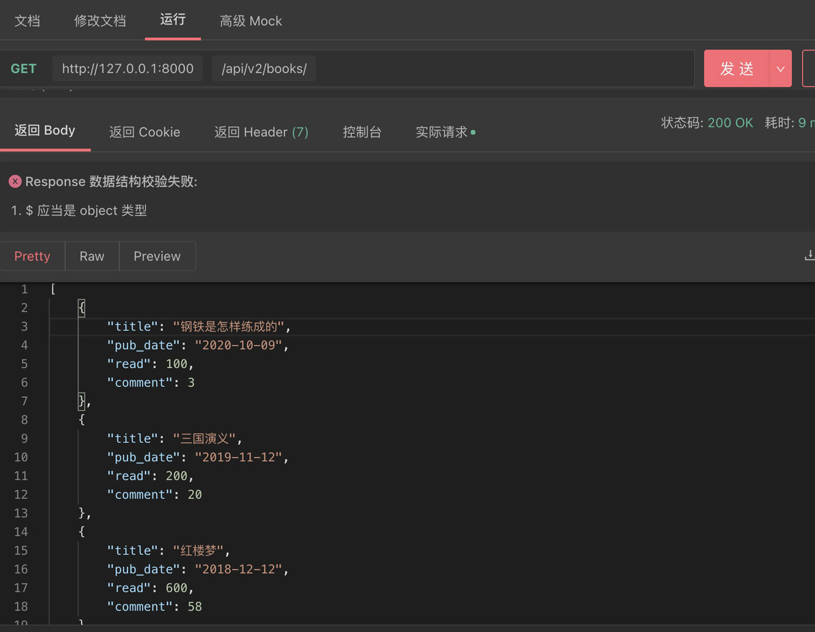Open the 高级 Mock tab
This screenshot has height=632, width=815.
(250, 21)
